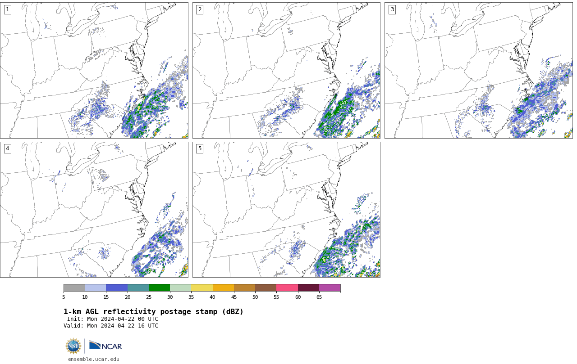Open ensemble member 3 reflectivity map

478,70
